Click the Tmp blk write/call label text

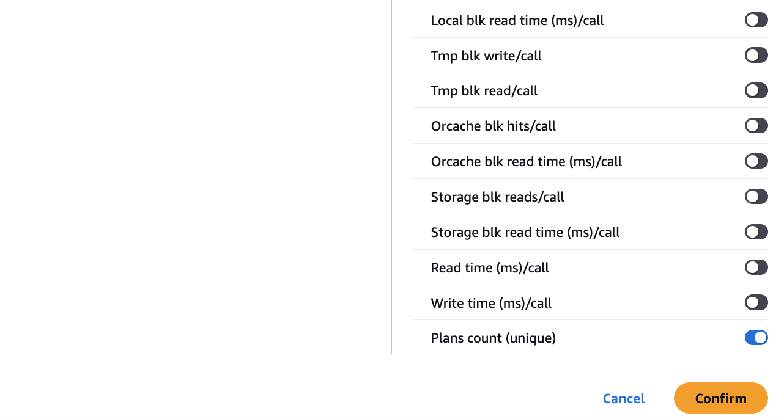(486, 56)
